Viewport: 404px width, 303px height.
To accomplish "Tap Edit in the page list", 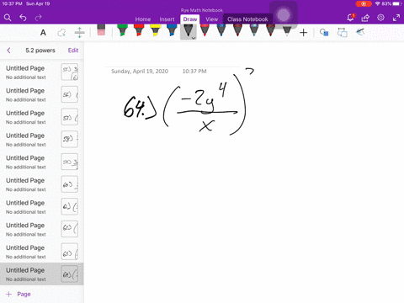I will 73,50.
